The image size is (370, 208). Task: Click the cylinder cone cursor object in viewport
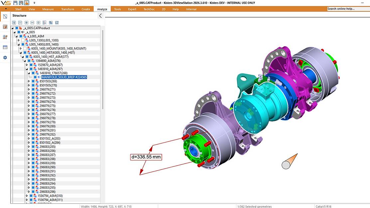tap(290, 161)
